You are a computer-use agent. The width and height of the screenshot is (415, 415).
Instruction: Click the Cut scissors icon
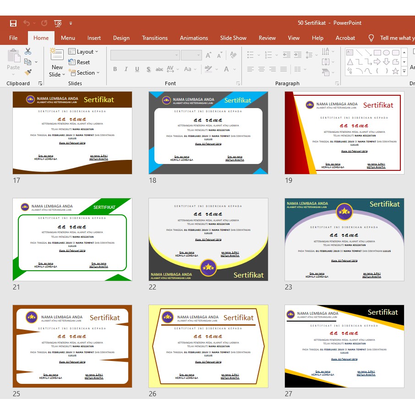click(x=28, y=51)
